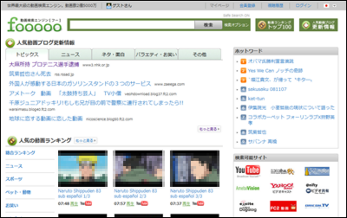Screen dimensions: 347x218
Task: Open the Dailymotion site logo
Action: coord(317,171)
